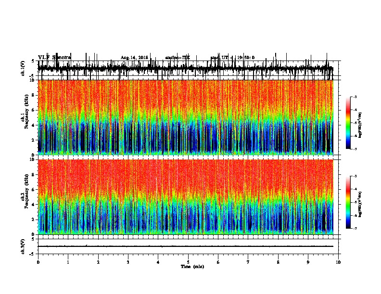Click the ch.1 spectrogram plot panel

pyautogui.click(x=186, y=117)
